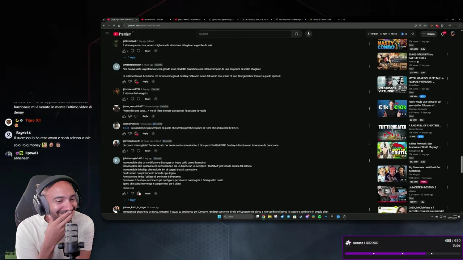Expand 1 reply under @Florentius8 comment

(130, 57)
